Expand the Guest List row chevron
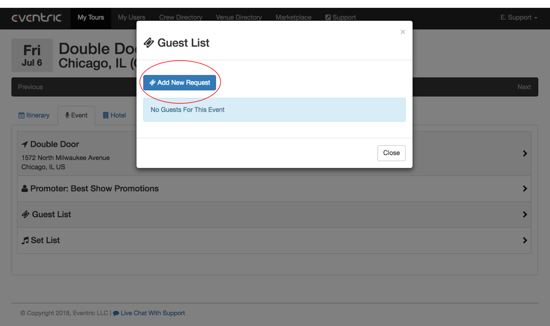Screen dimensions: 550x326 [x=525, y=214]
